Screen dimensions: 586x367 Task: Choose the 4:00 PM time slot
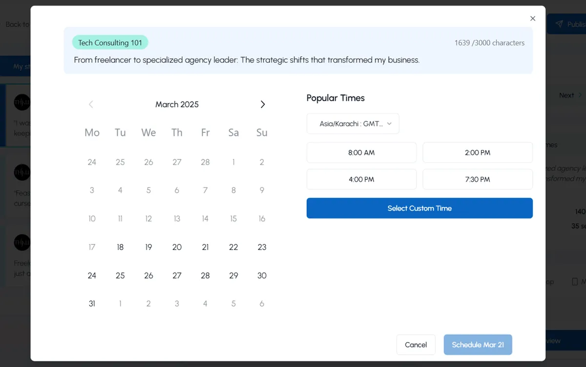361,179
